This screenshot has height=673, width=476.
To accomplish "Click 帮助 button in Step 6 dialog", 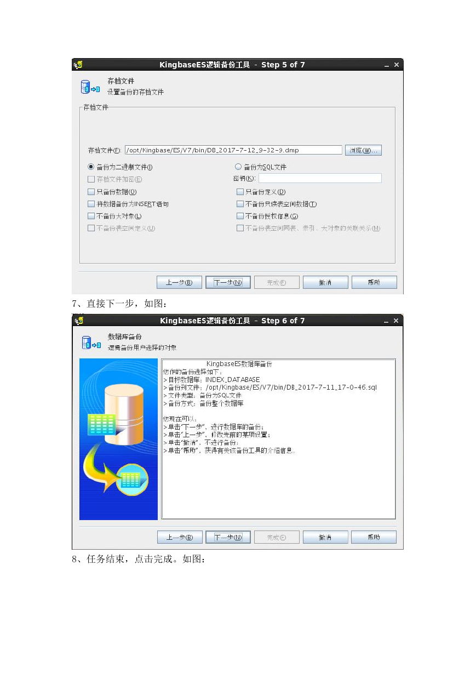I will tap(374, 538).
